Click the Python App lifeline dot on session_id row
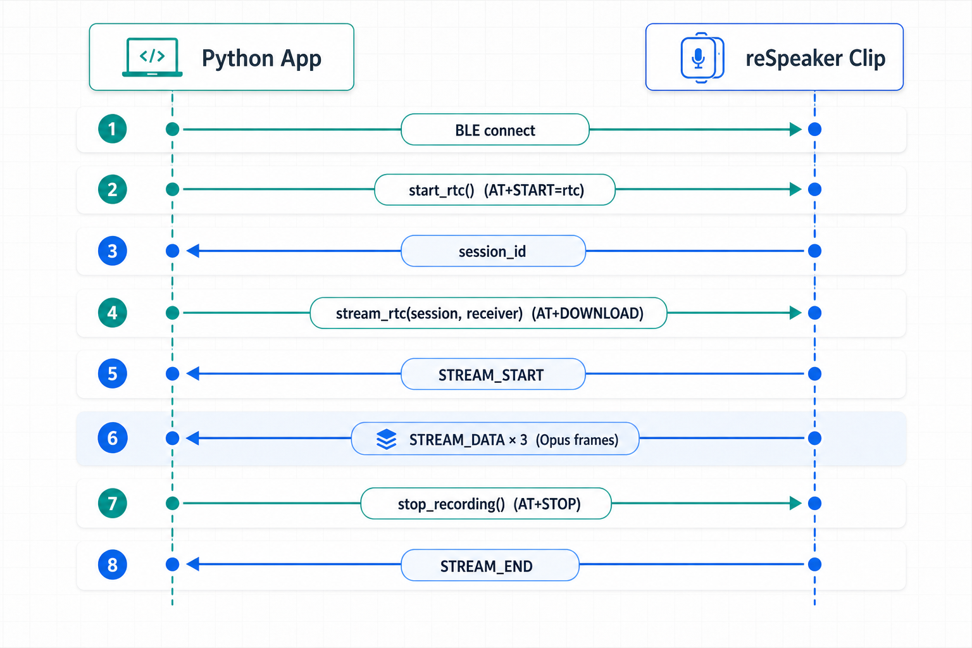972x648 pixels. coord(172,251)
